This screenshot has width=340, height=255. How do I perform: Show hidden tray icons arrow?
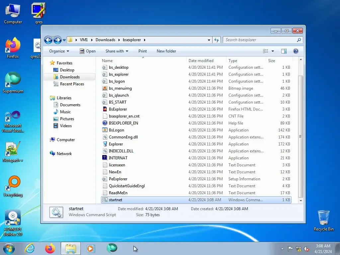(282, 249)
